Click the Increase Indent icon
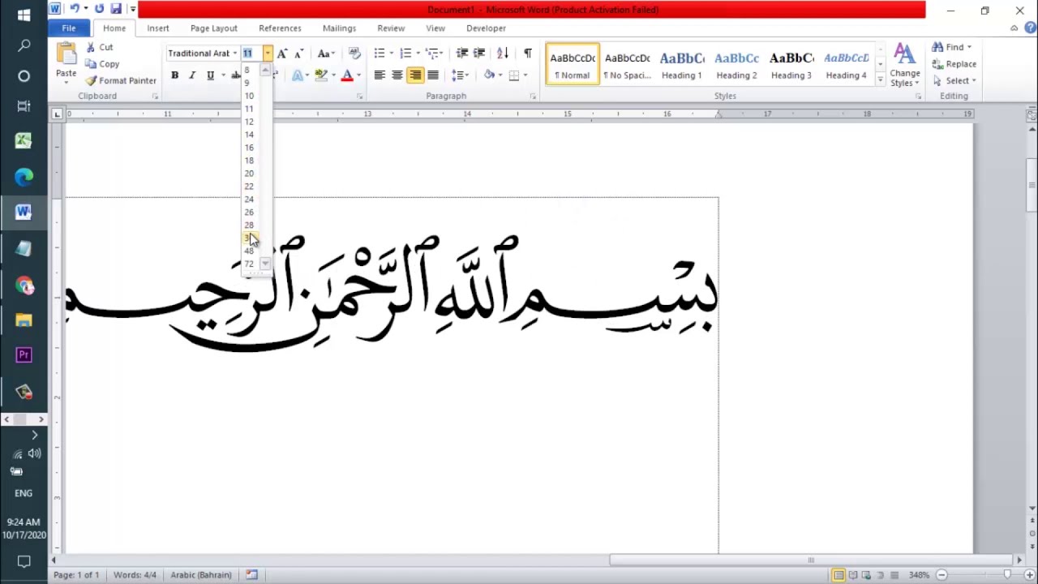This screenshot has width=1038, height=584. click(479, 54)
